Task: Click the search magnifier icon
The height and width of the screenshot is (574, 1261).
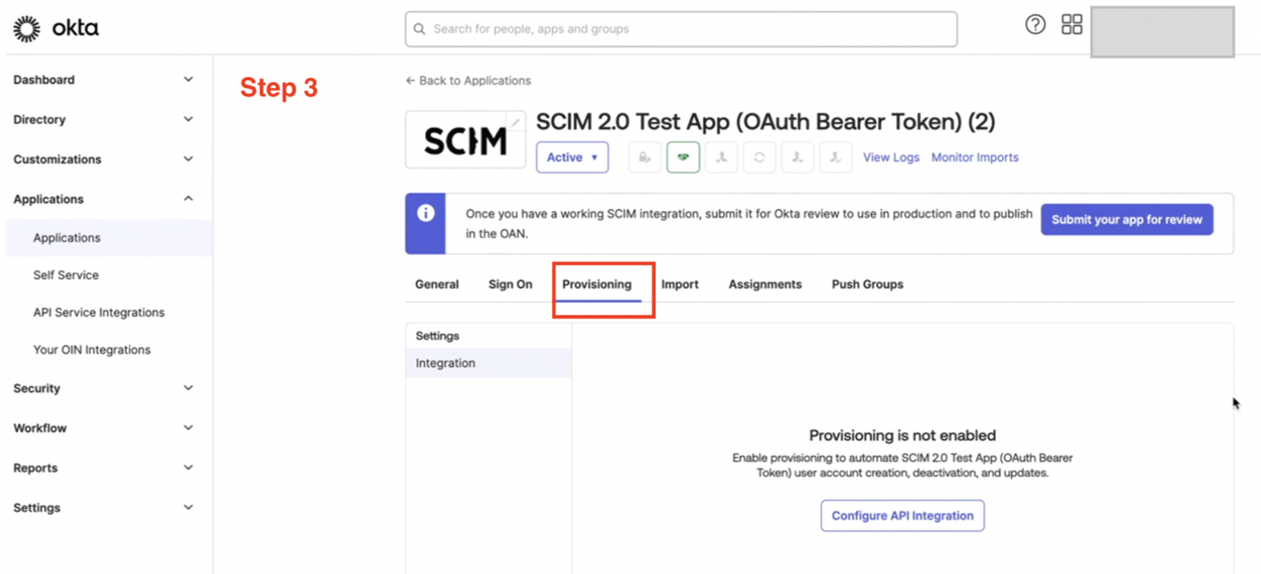Action: [x=419, y=29]
